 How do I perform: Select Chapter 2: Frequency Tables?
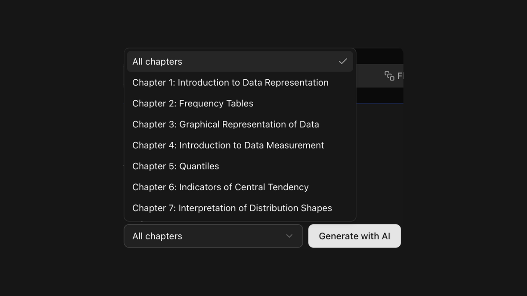click(192, 103)
